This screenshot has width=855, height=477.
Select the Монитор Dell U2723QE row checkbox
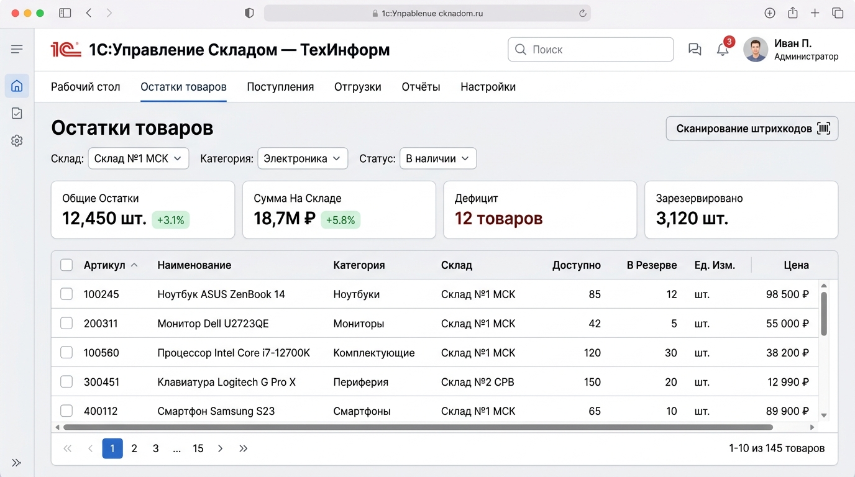tap(66, 324)
